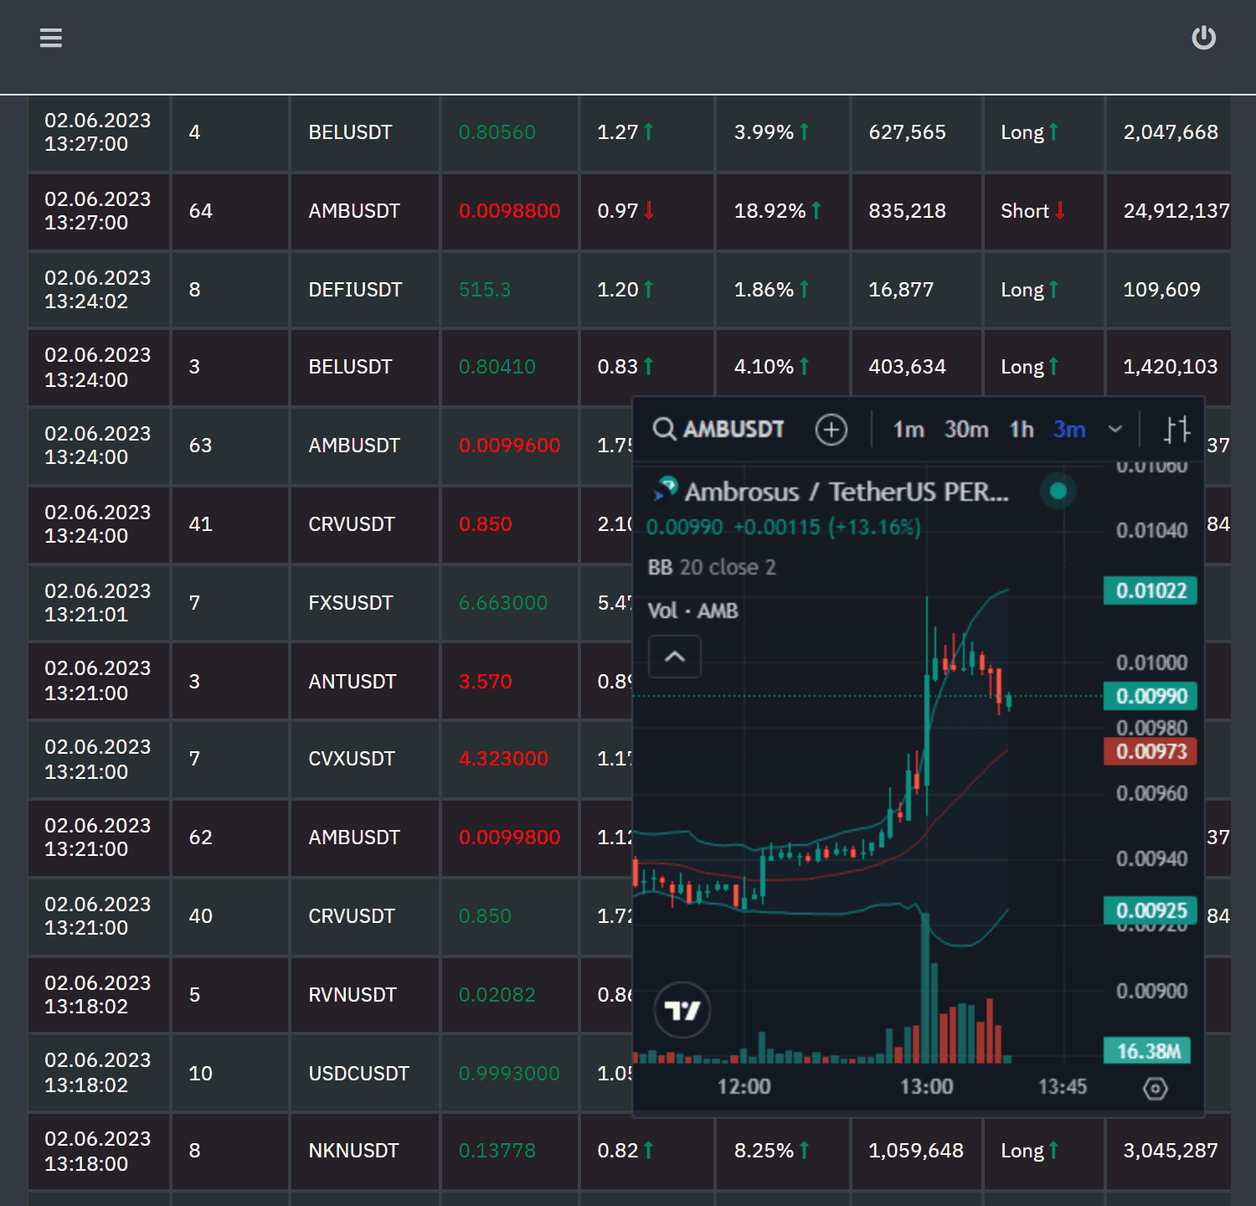
Task: Open the chart style bars icon
Action: (x=1176, y=430)
